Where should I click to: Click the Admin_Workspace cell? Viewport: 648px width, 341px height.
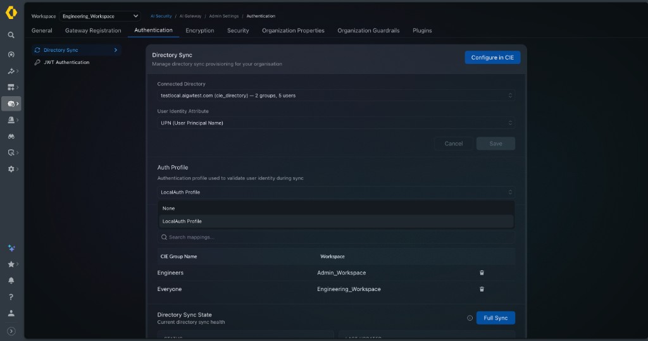pyautogui.click(x=341, y=273)
